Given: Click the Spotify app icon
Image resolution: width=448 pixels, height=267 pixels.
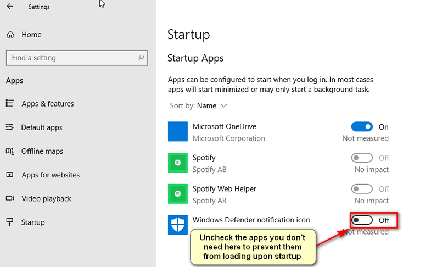Looking at the screenshot, I should pos(178,163).
